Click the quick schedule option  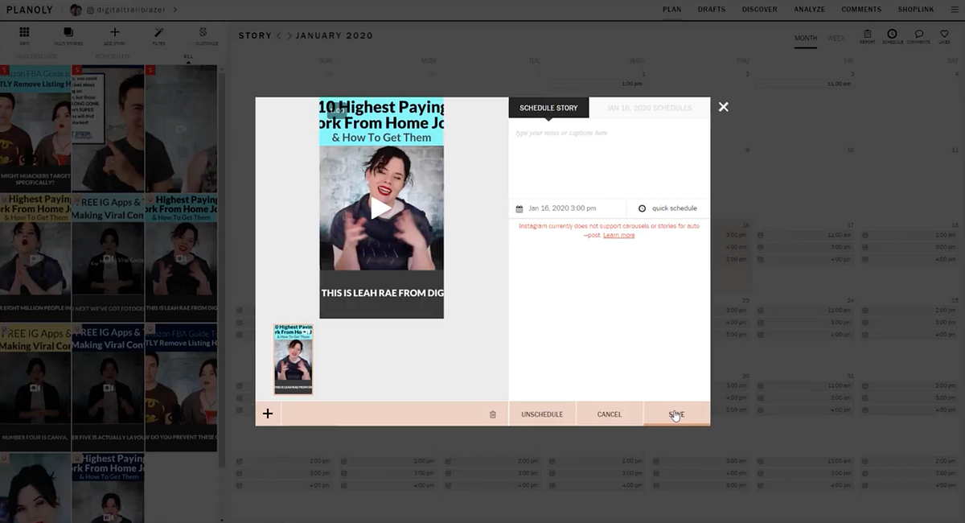(668, 208)
